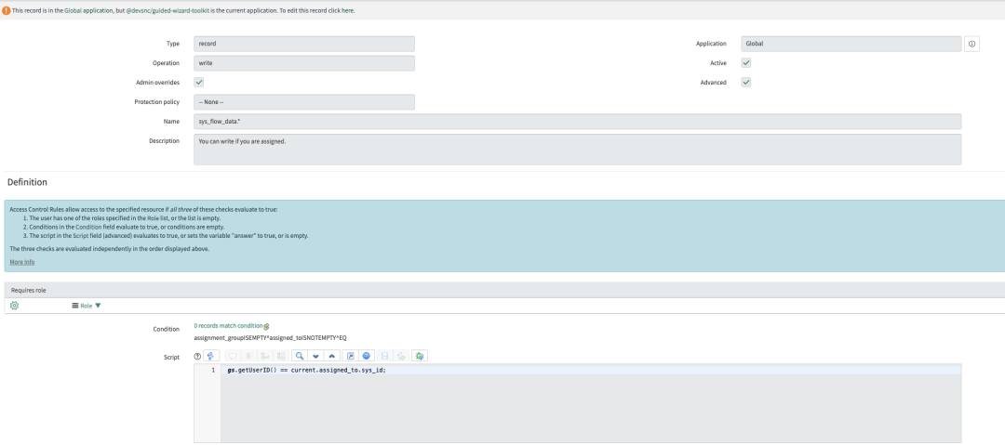The height and width of the screenshot is (445, 1005).
Task: Open the Type dropdown showing record
Action: point(303,44)
